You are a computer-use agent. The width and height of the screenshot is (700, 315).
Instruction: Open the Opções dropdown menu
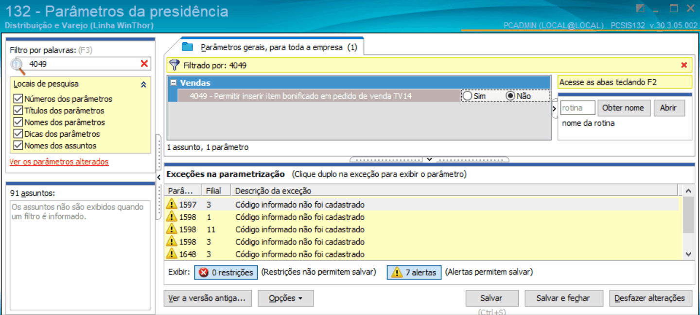(286, 298)
